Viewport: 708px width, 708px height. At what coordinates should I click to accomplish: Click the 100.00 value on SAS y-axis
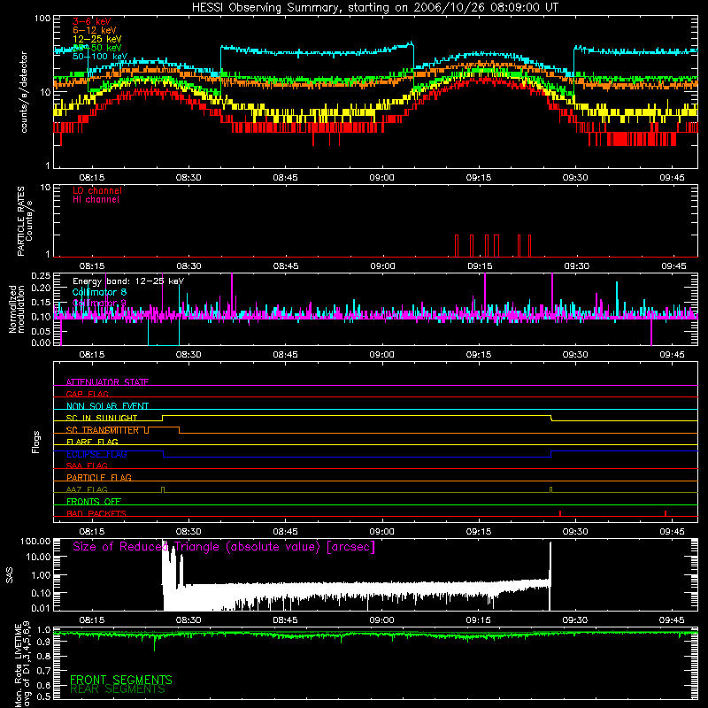[x=35, y=541]
